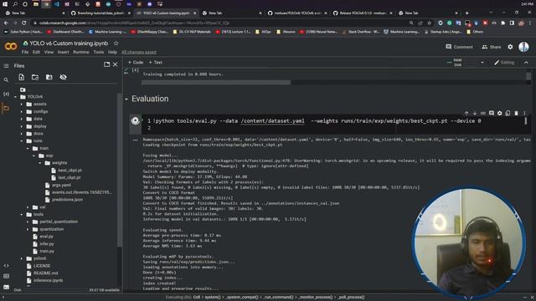The height and width of the screenshot is (301, 536).
Task: Select the Files sidebar icon
Action: pyautogui.click(x=6, y=108)
